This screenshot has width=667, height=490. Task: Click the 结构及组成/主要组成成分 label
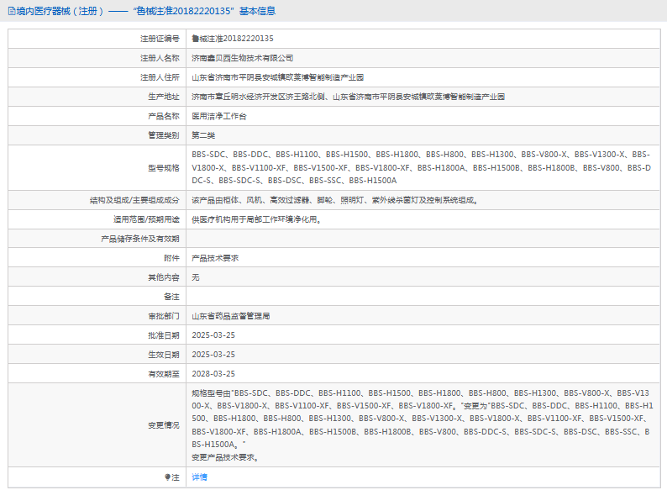pos(134,200)
